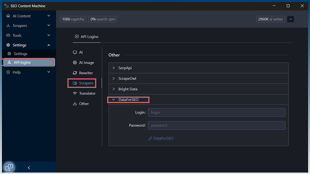Click the Help info circle icon
Viewport: 310px width, 174px height.
coord(8,72)
